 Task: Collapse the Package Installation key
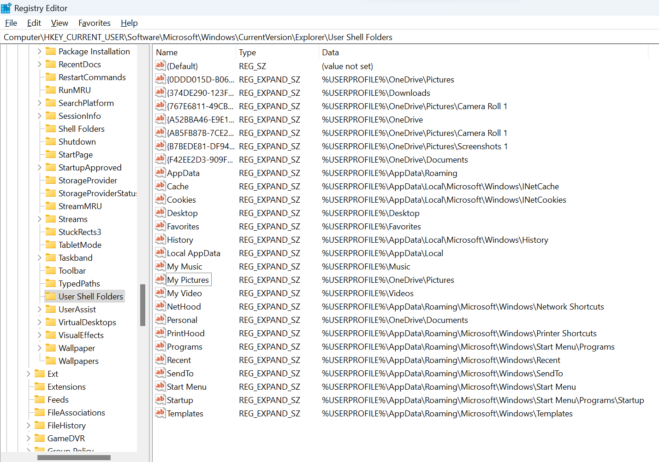tap(40, 51)
